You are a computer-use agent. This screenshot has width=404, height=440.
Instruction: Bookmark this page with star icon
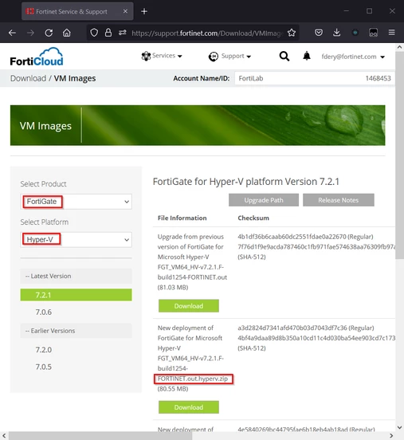pos(292,33)
